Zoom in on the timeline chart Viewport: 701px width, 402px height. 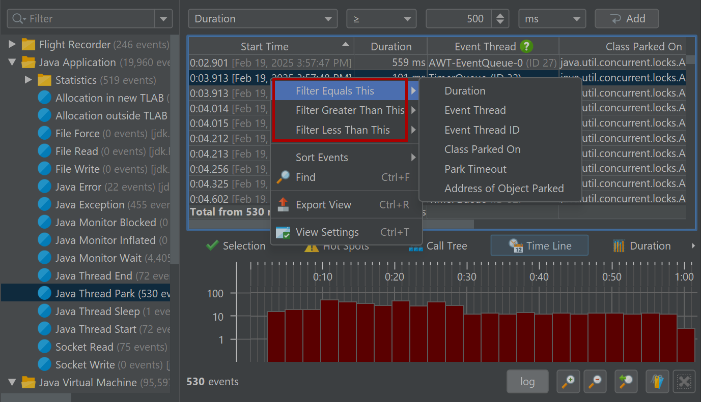coord(568,381)
